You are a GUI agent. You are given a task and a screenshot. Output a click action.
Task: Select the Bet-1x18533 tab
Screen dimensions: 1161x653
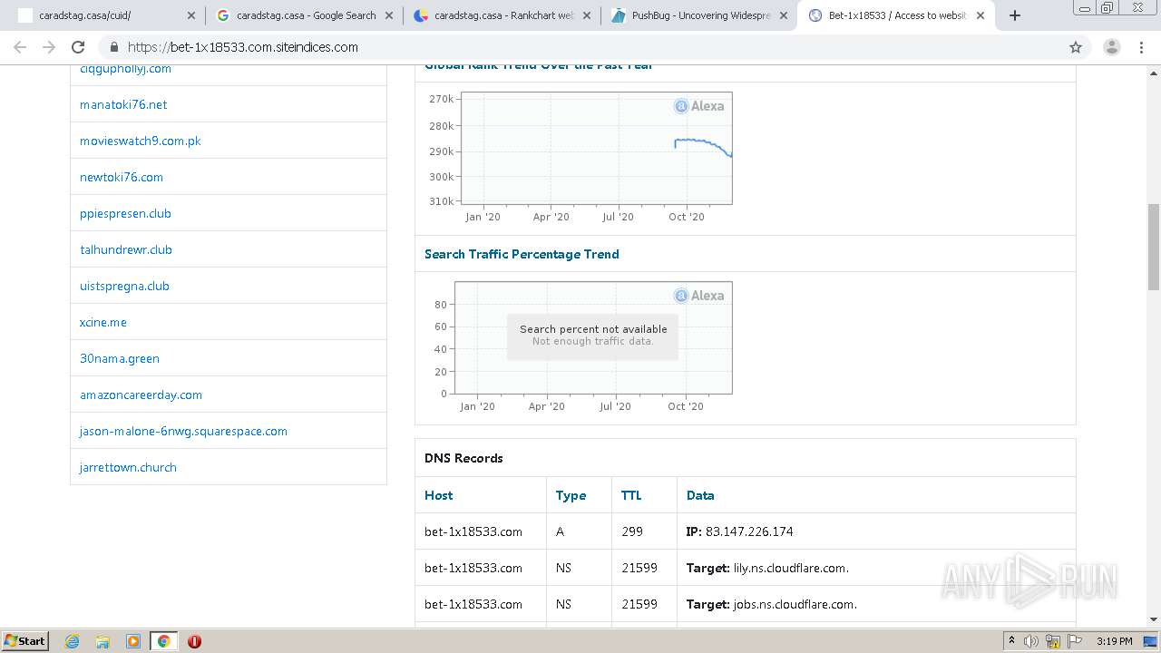coord(897,15)
